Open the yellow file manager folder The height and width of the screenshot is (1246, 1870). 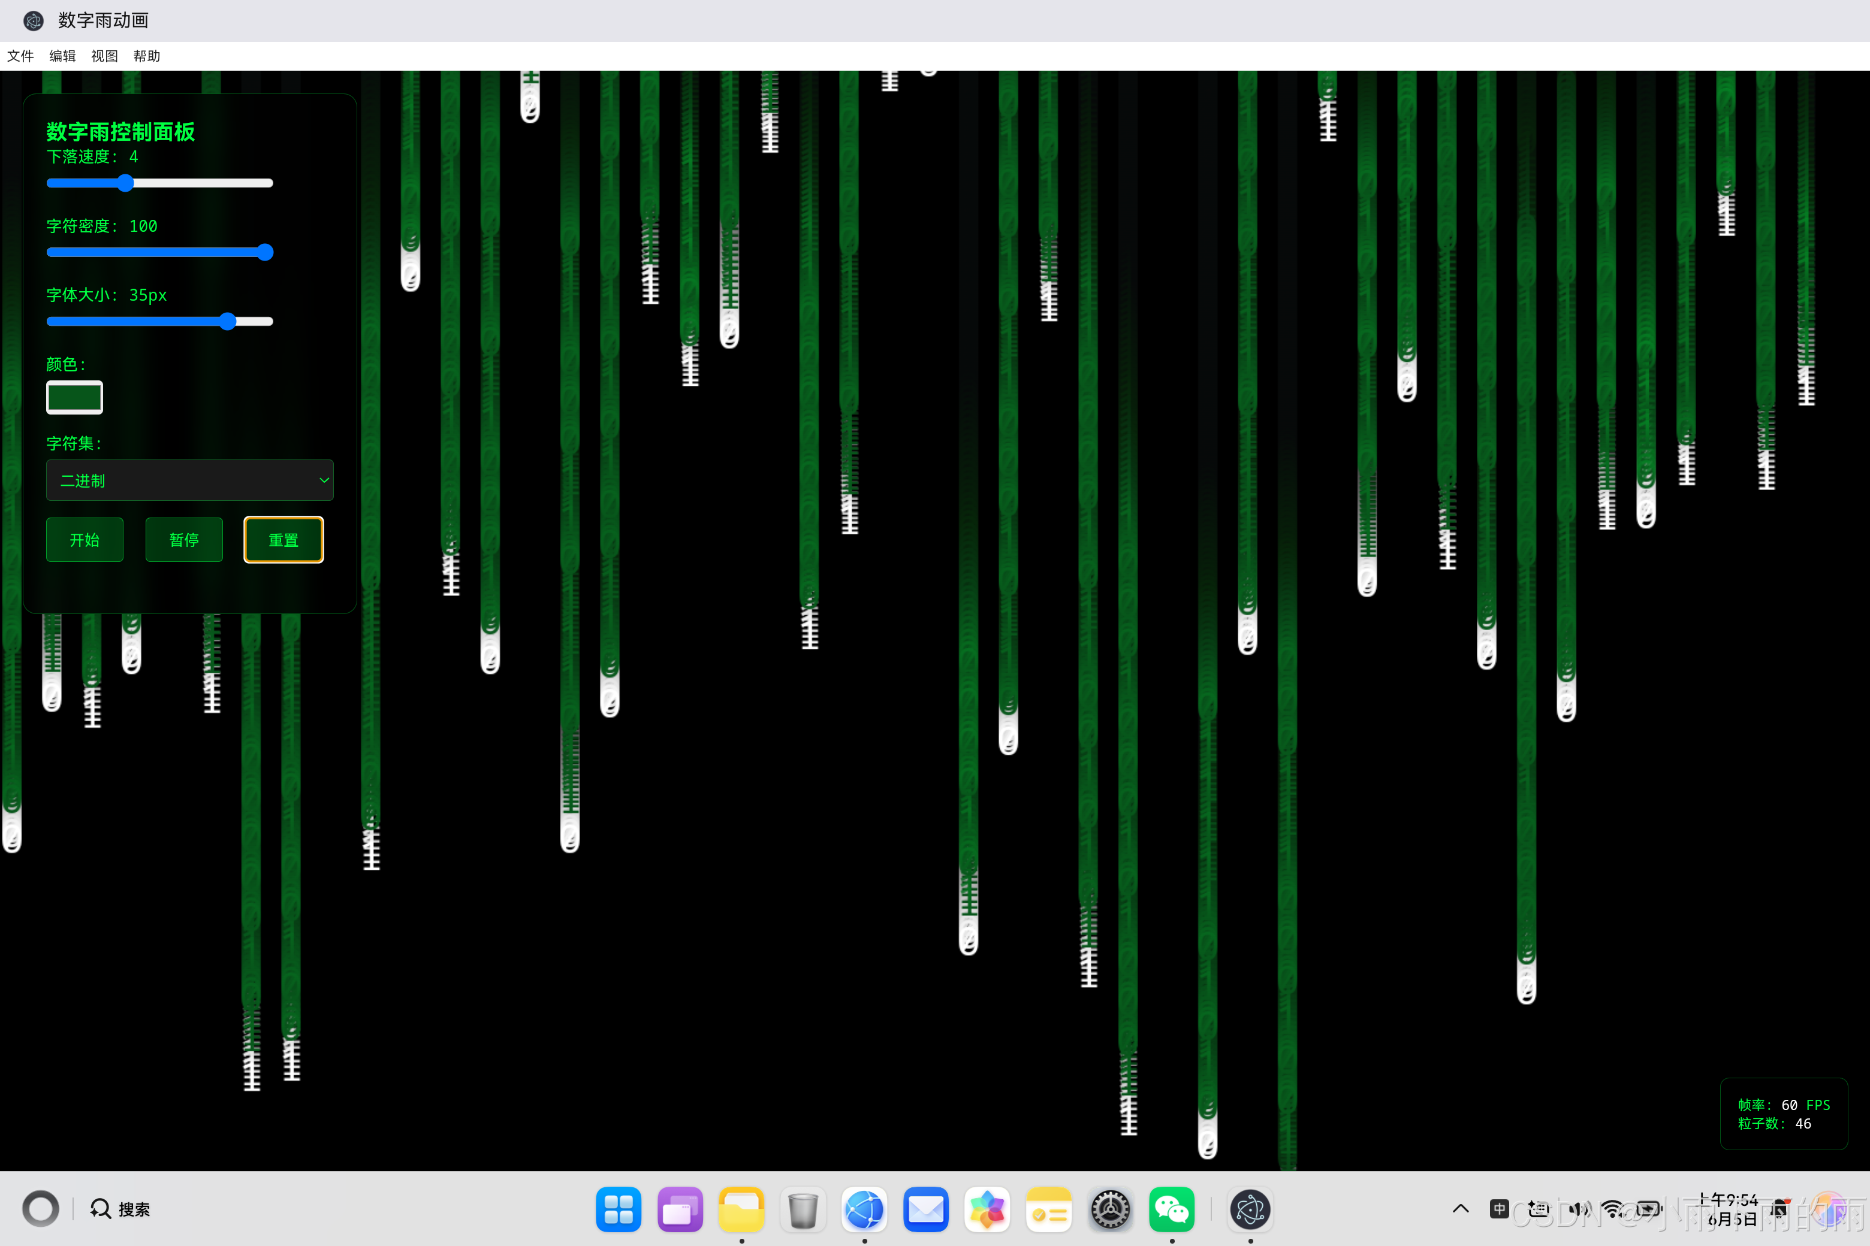coord(741,1209)
